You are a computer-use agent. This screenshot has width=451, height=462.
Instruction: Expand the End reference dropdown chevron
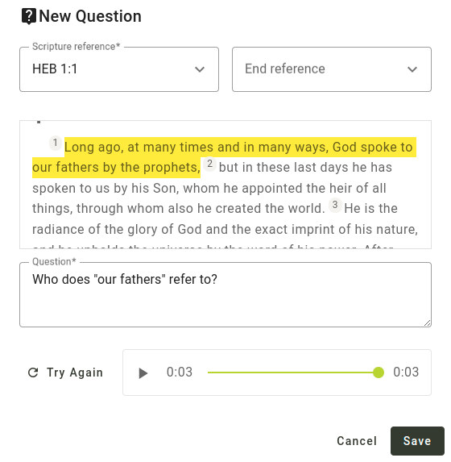coord(412,69)
